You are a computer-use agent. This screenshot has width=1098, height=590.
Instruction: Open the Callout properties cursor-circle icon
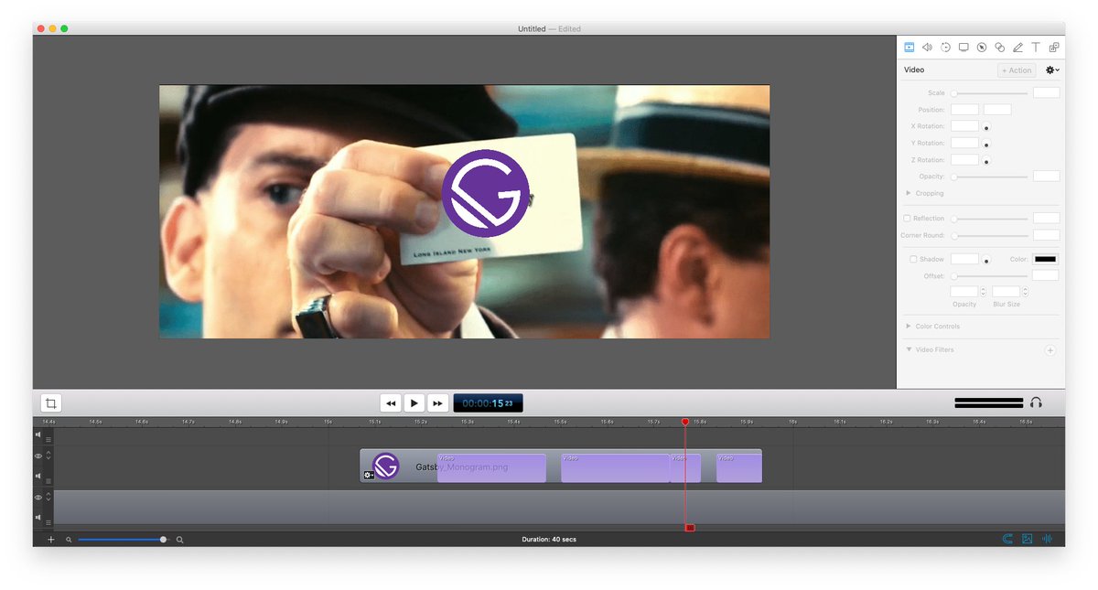click(x=982, y=47)
